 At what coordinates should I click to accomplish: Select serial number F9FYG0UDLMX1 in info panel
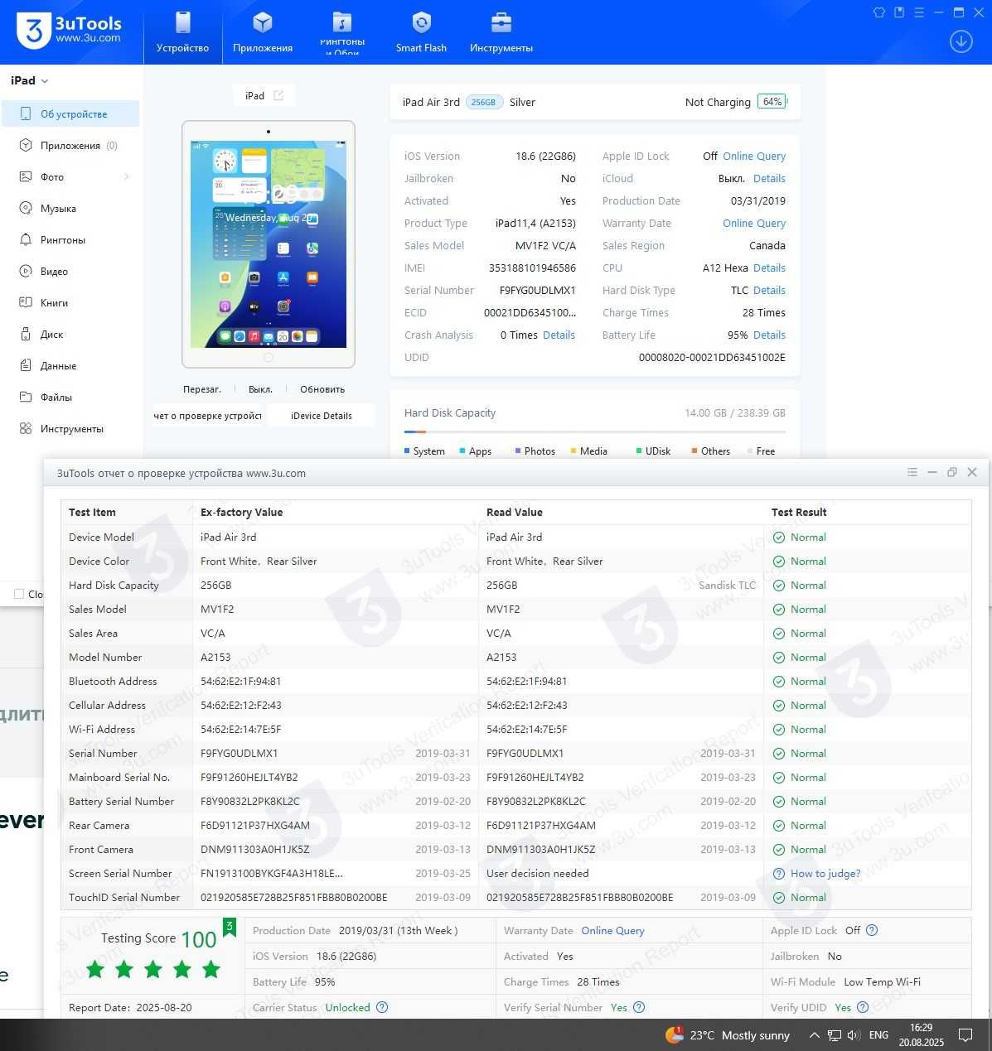pyautogui.click(x=537, y=290)
